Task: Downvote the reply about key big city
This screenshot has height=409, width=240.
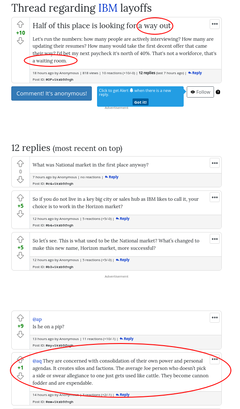Action: pyautogui.click(x=20, y=214)
